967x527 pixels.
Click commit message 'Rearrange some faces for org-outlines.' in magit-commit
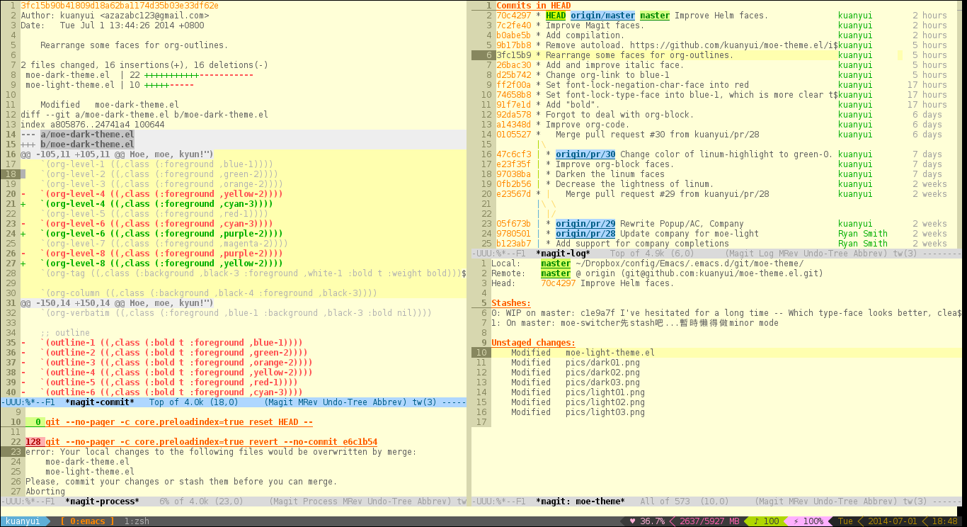(135, 45)
